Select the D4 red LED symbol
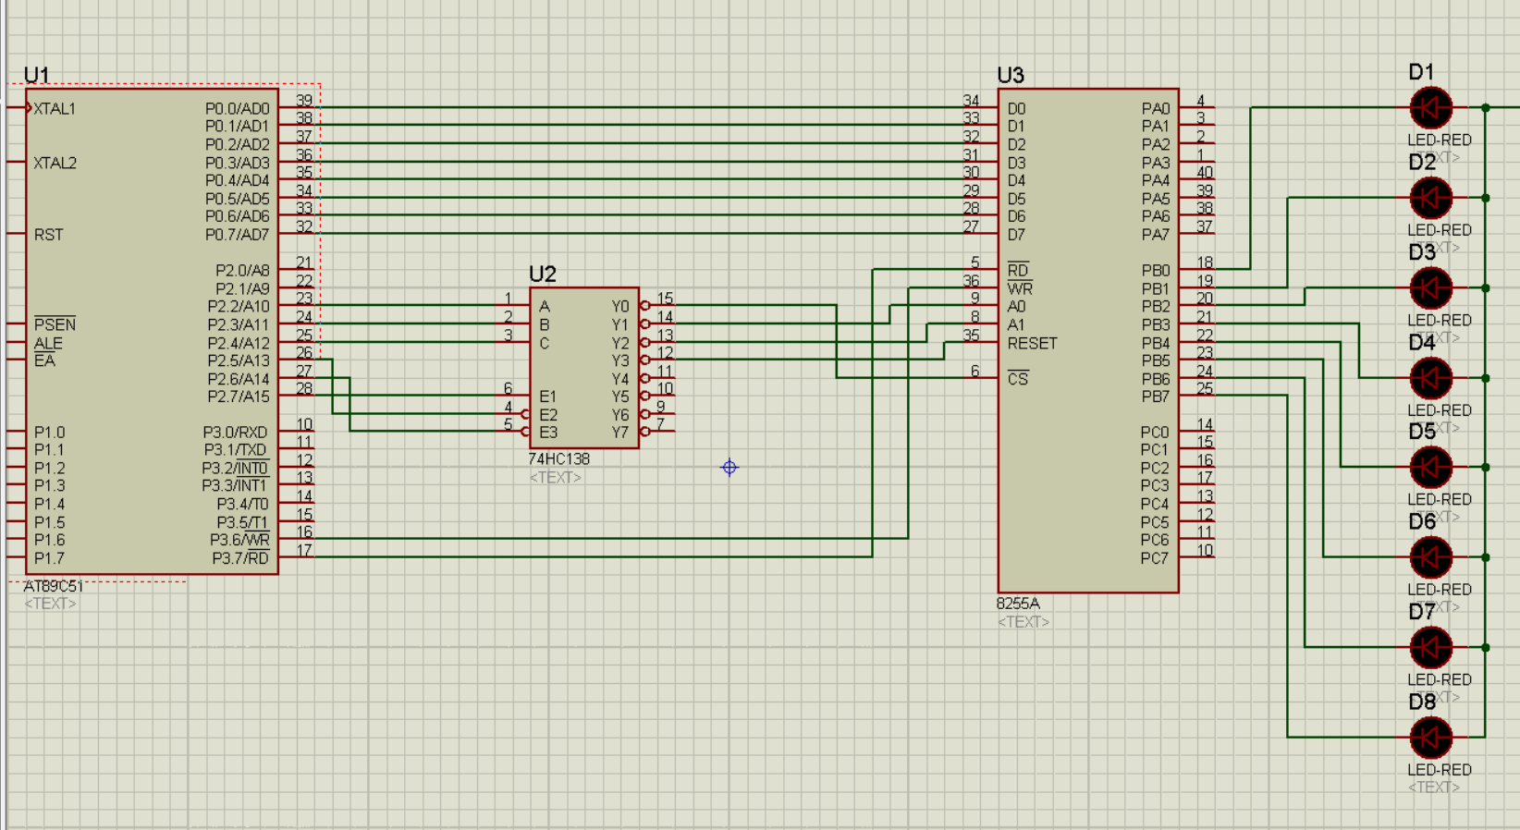Viewport: 1520px width, 830px height. pos(1430,378)
